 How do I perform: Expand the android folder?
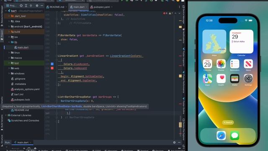9,26
